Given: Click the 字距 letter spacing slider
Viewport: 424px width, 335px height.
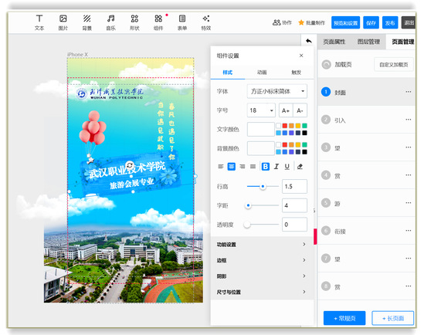Looking at the screenshot, I should tap(262, 205).
